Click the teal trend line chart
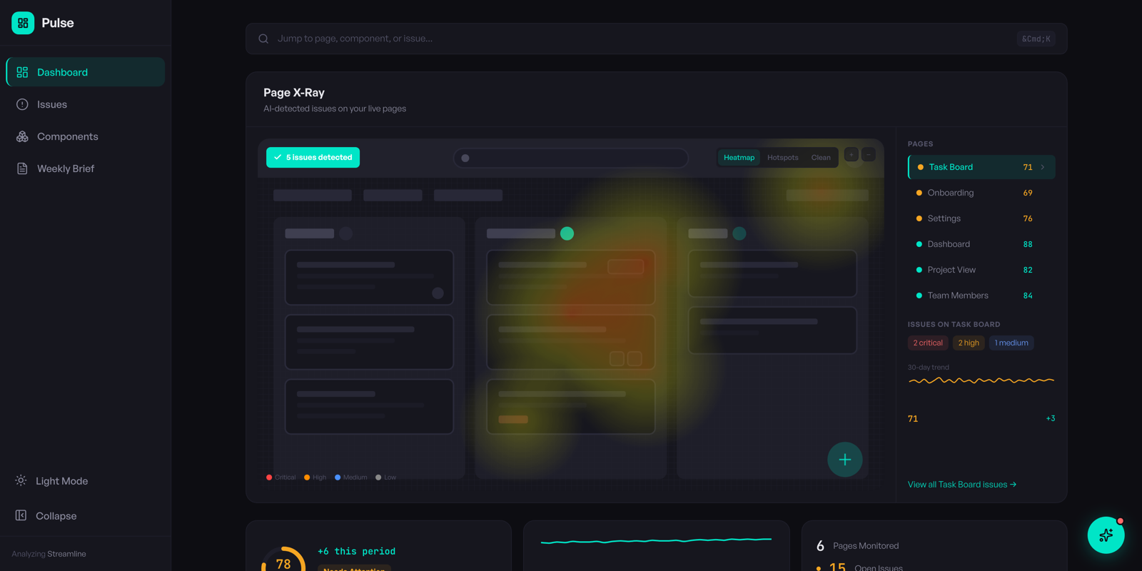The width and height of the screenshot is (1142, 571). point(656,541)
